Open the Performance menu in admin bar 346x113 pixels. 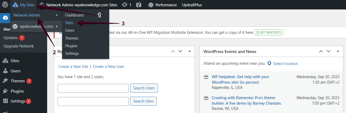pyautogui.click(x=163, y=5)
